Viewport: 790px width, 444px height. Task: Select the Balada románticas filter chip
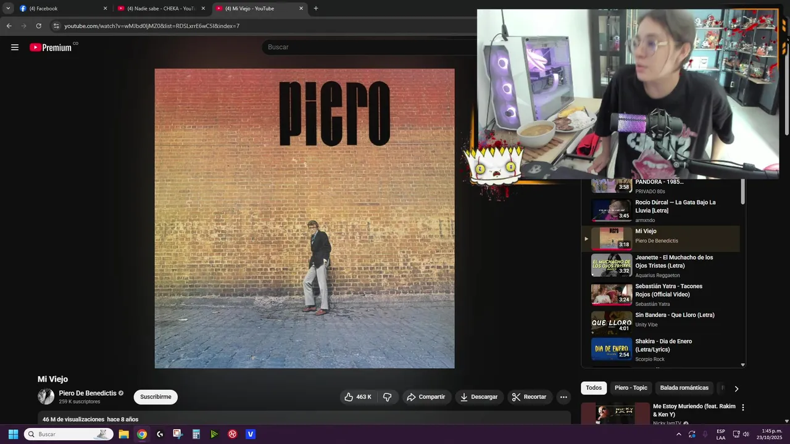(684, 388)
